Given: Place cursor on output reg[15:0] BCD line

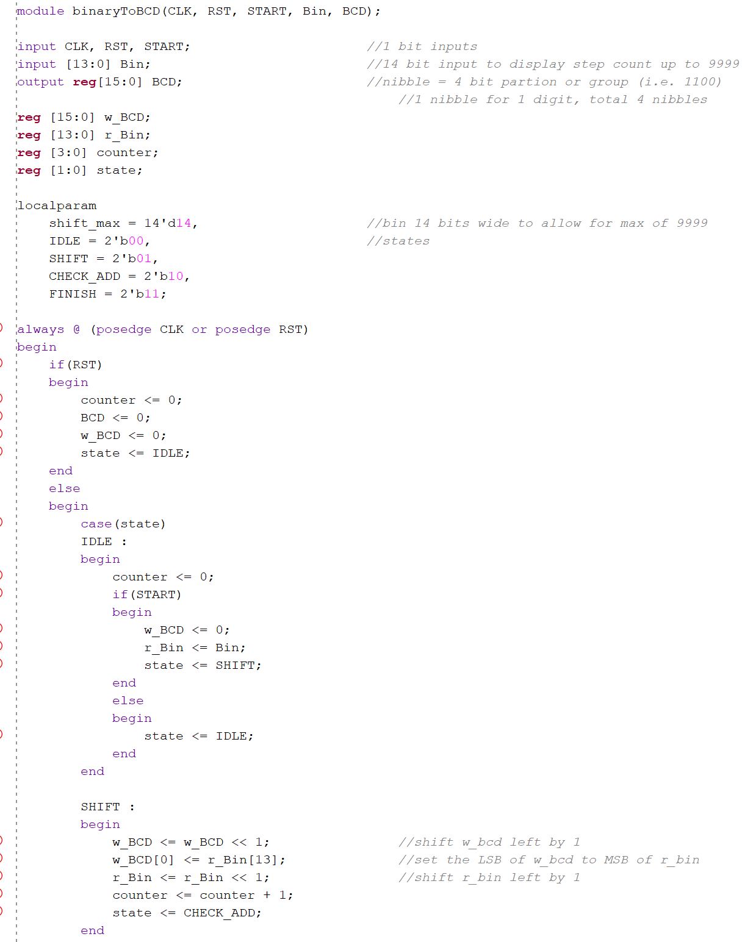Looking at the screenshot, I should click(99, 82).
